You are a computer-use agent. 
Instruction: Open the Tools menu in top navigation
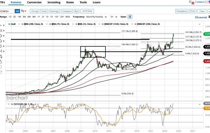pos(83,2)
